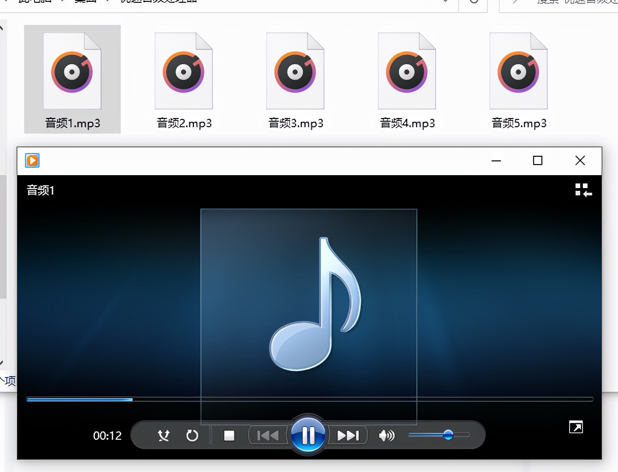The image size is (618, 472).
Task: Open the 音频3.mp3 file
Action: point(295,71)
